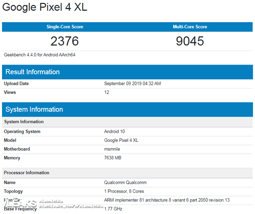Click the blue System Information section header
255x214 pixels.
pyautogui.click(x=34, y=110)
